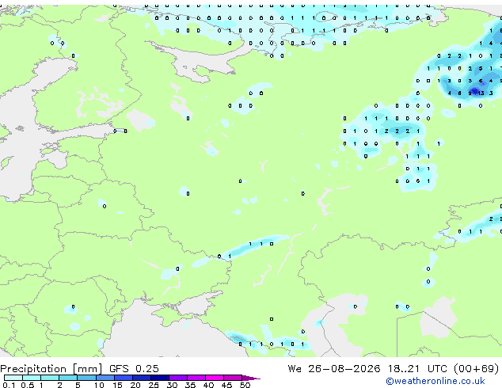
Task: Click the 0.1–0.5 mm legend color box
Action: point(13,378)
